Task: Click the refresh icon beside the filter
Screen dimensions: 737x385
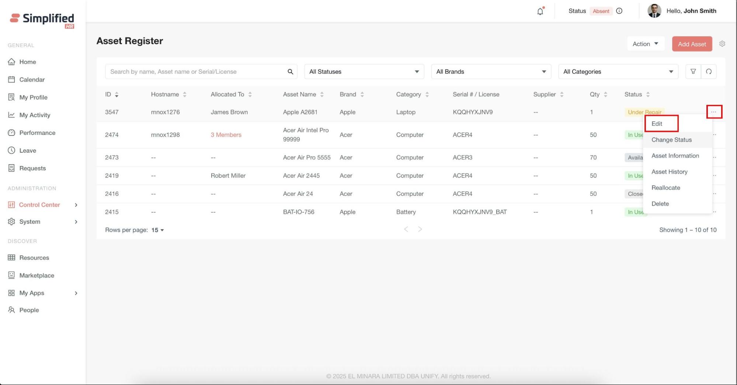Action: pos(709,71)
